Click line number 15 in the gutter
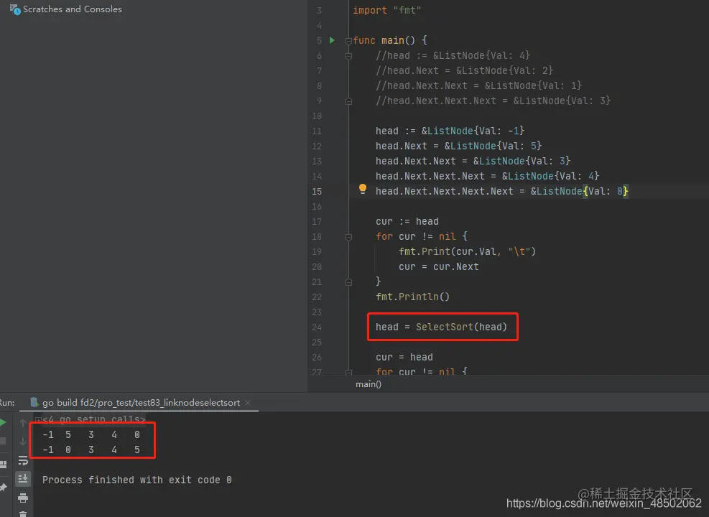This screenshot has height=517, width=709. (x=317, y=192)
